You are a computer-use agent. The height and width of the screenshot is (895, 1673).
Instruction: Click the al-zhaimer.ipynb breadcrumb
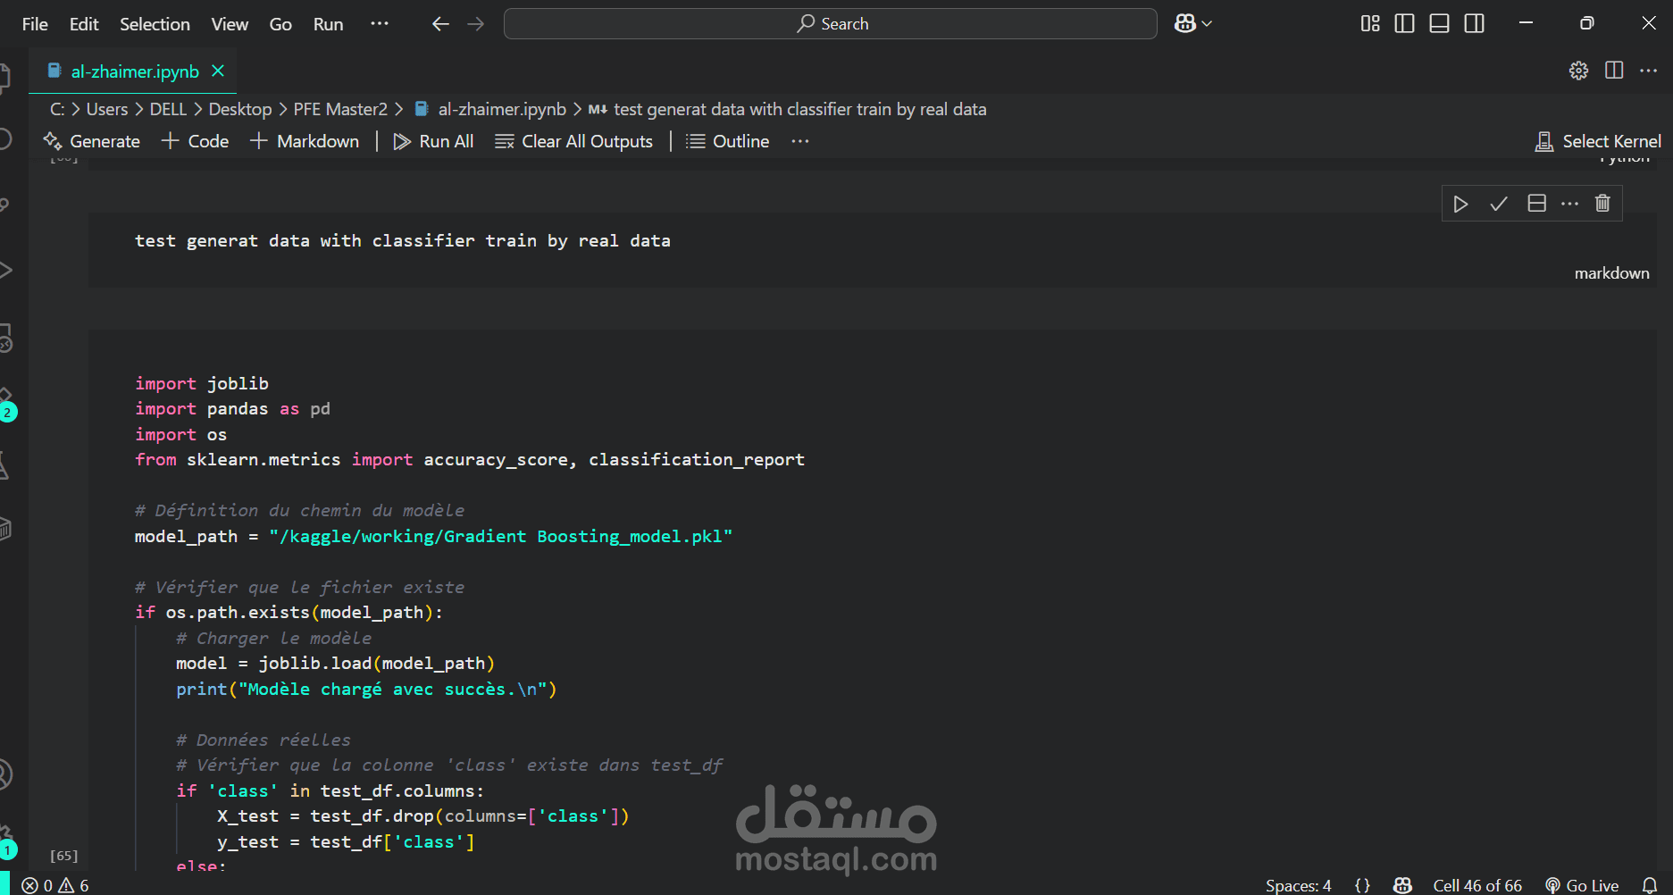491,109
